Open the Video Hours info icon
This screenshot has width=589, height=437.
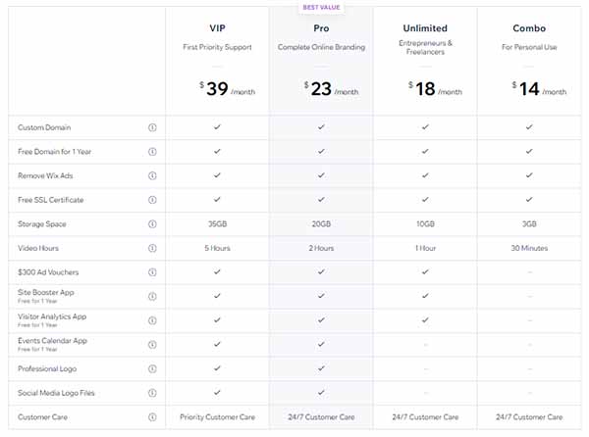pyautogui.click(x=152, y=248)
